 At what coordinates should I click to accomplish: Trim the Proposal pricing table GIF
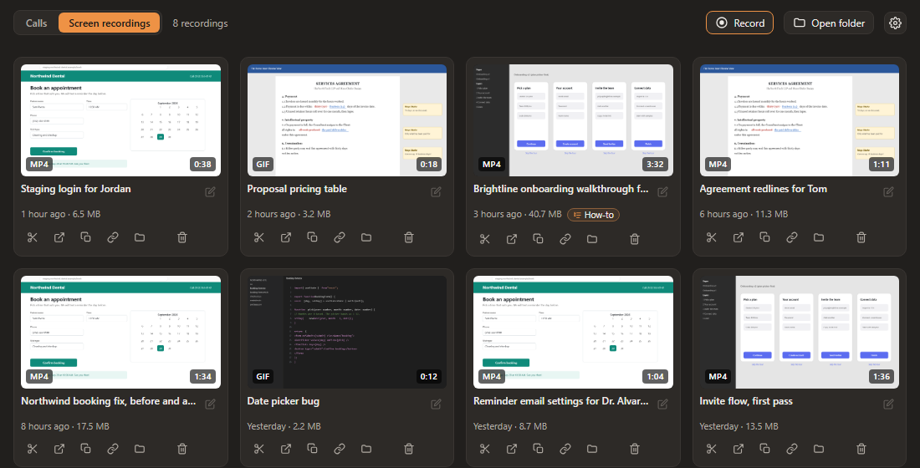(258, 237)
